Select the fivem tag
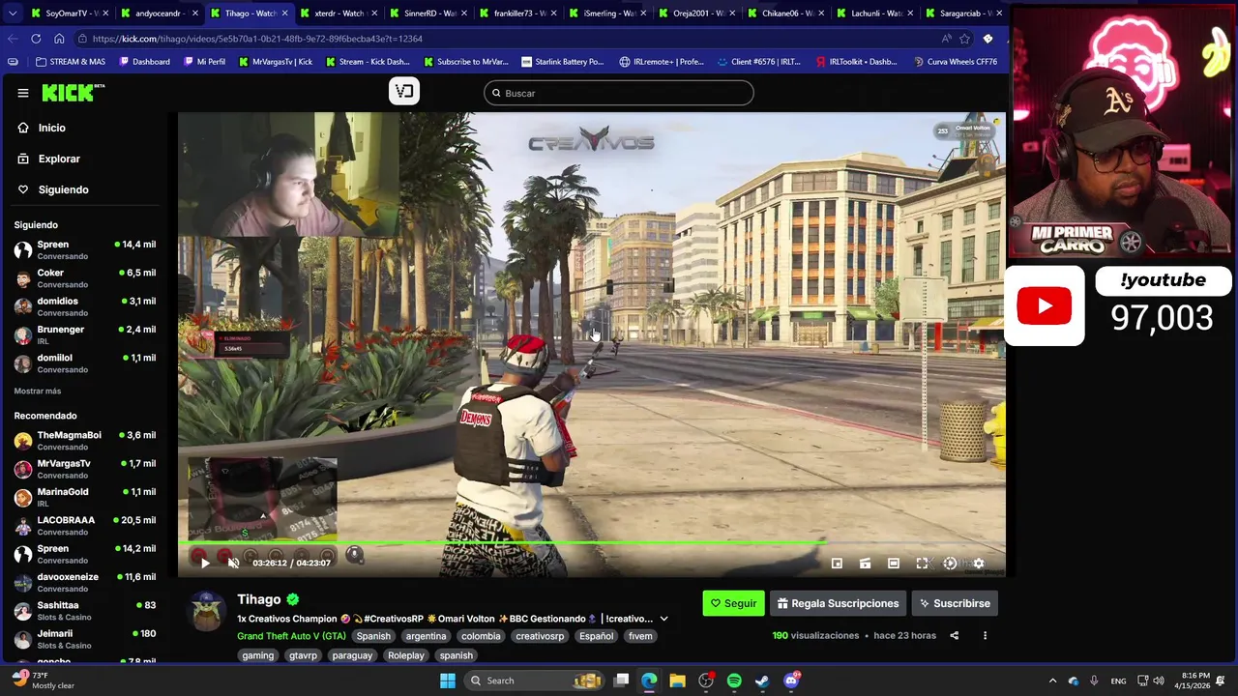This screenshot has width=1238, height=696. (x=640, y=636)
